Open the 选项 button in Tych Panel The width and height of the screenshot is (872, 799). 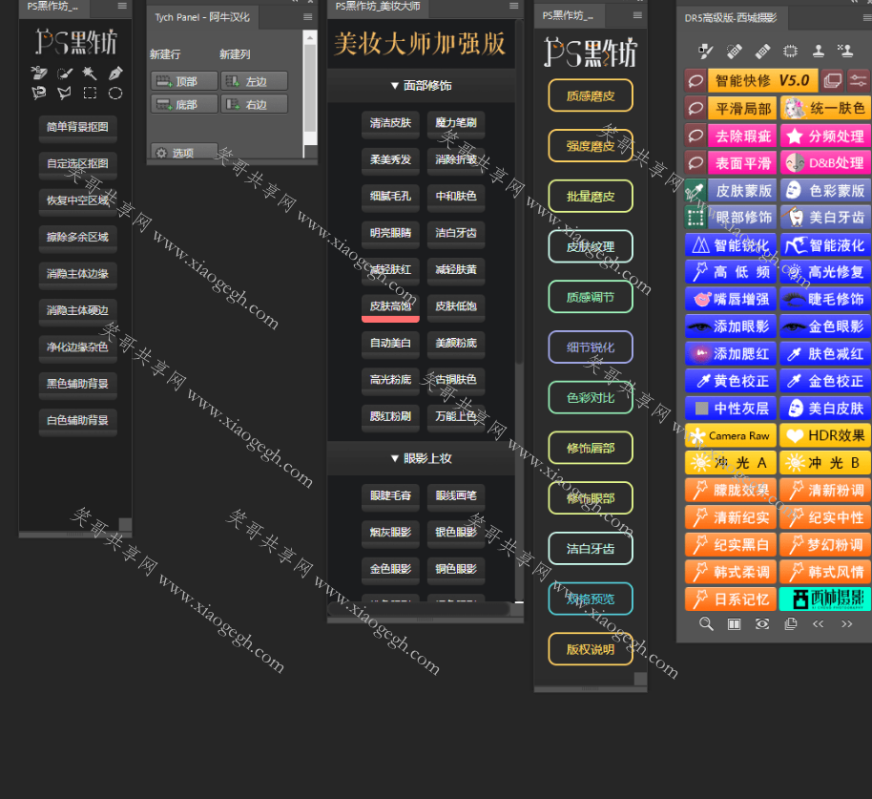(184, 152)
